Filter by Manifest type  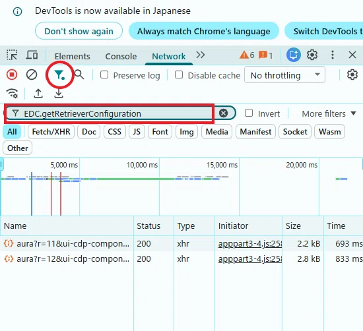tap(255, 132)
